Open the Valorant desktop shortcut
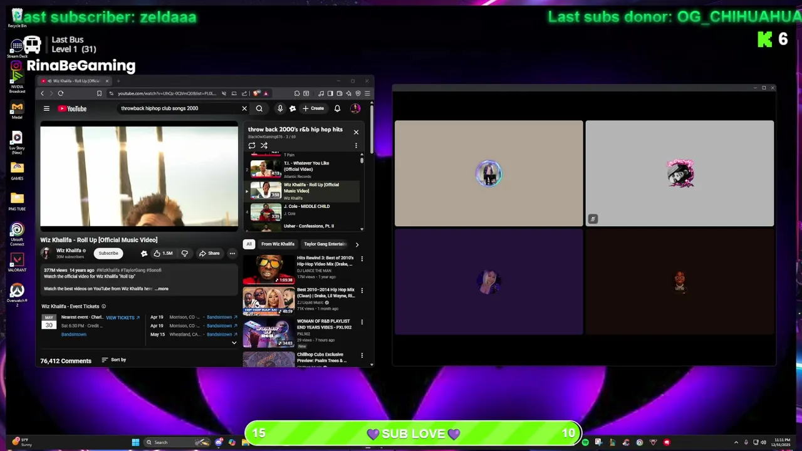This screenshot has width=802, height=451. (17, 262)
